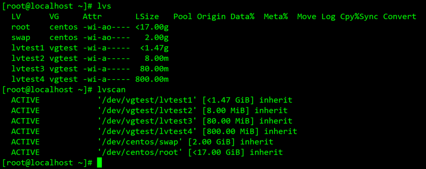Viewport: 426px width, 169px height.
Task: Click the [8.00 MiB] size in lvscan output
Action: coord(226,111)
